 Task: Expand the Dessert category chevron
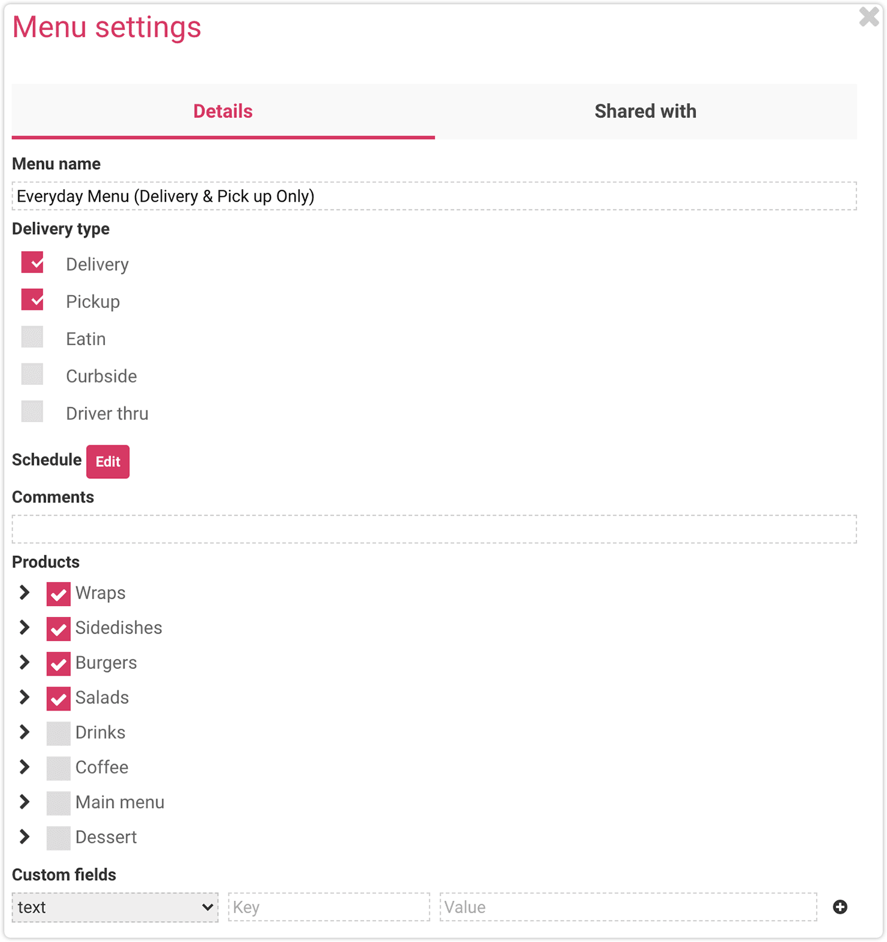pos(24,836)
